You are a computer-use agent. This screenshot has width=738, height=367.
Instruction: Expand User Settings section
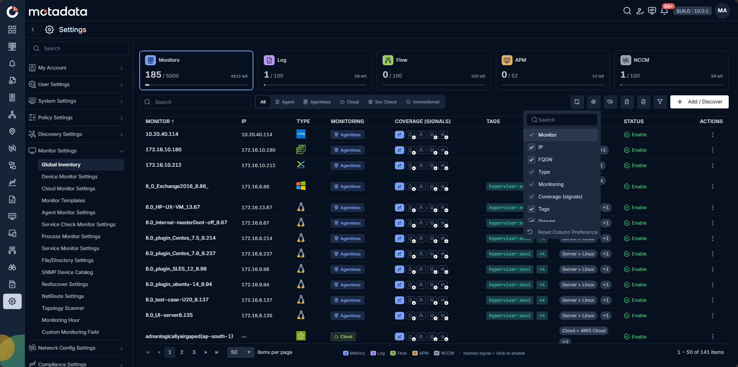coord(76,85)
